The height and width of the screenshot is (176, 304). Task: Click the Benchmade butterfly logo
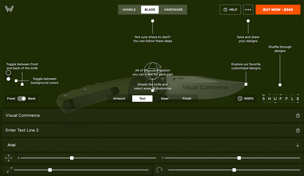[9, 9]
